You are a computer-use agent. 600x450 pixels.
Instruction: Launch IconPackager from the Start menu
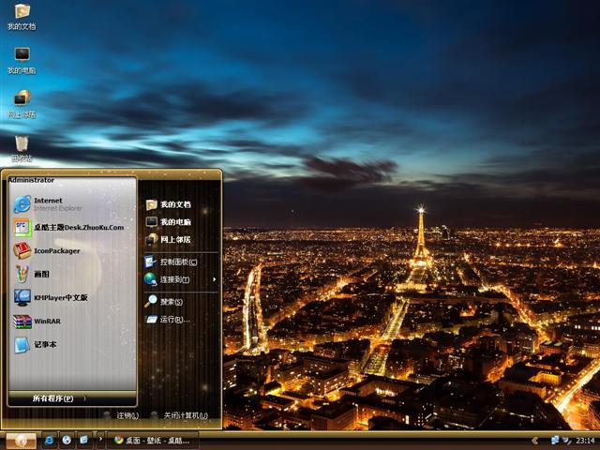click(56, 250)
